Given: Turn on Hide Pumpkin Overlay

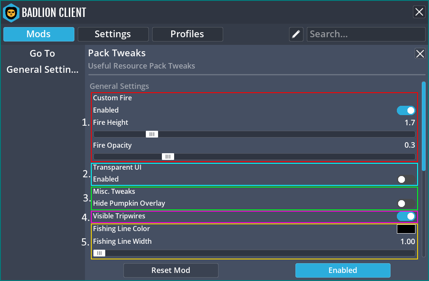Looking at the screenshot, I should click(406, 204).
